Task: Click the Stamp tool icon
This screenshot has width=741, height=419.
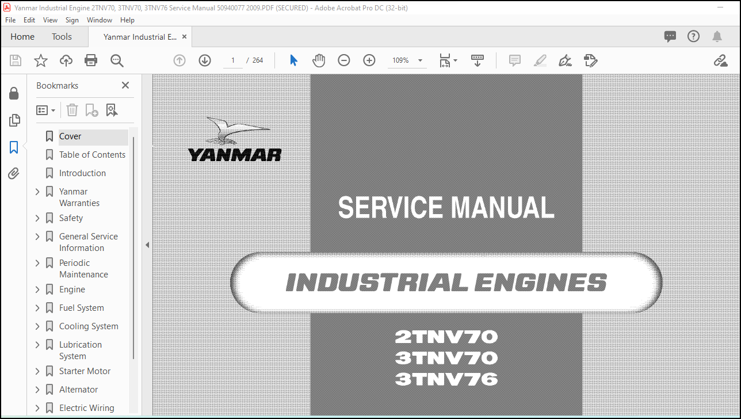Action: click(x=590, y=60)
